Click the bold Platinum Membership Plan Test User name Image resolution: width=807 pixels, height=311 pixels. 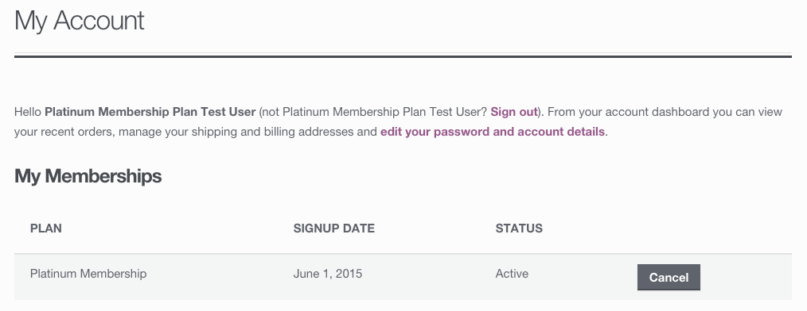tap(150, 112)
